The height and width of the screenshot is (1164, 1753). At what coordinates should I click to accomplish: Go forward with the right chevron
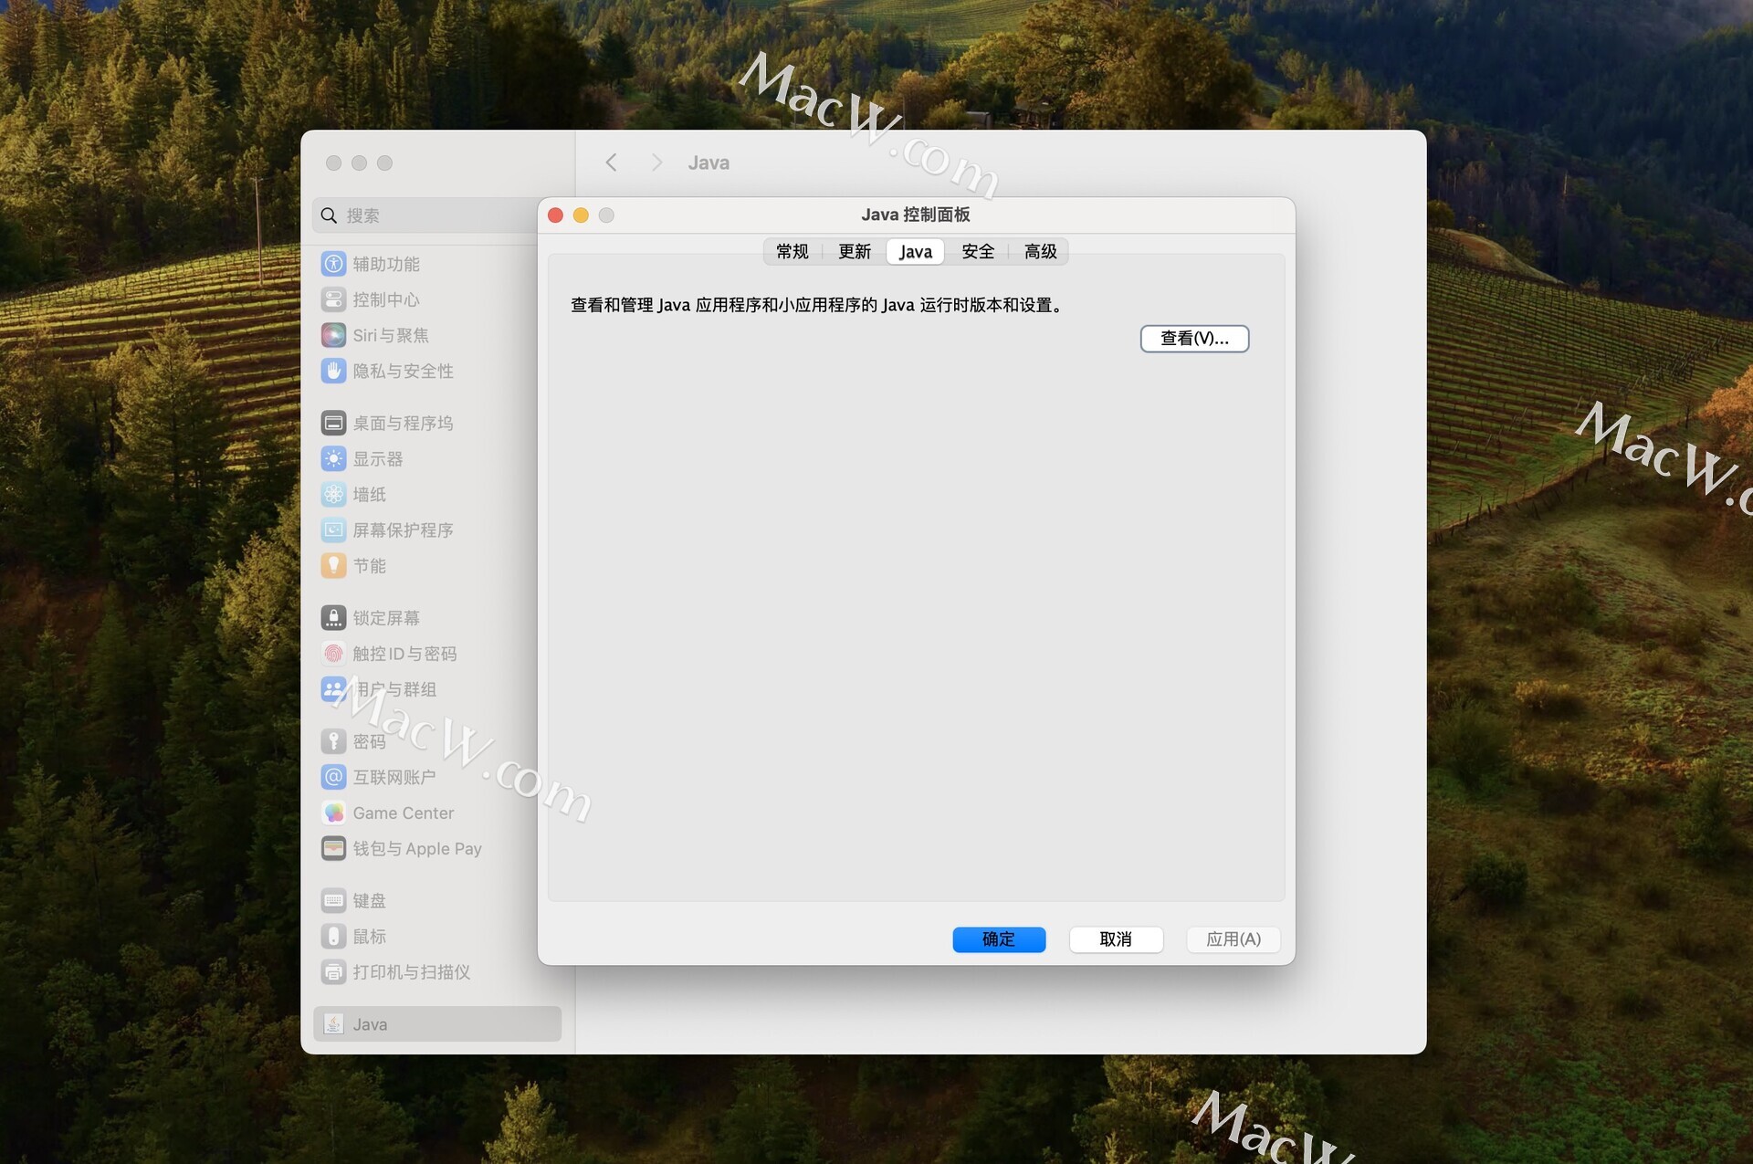656,163
